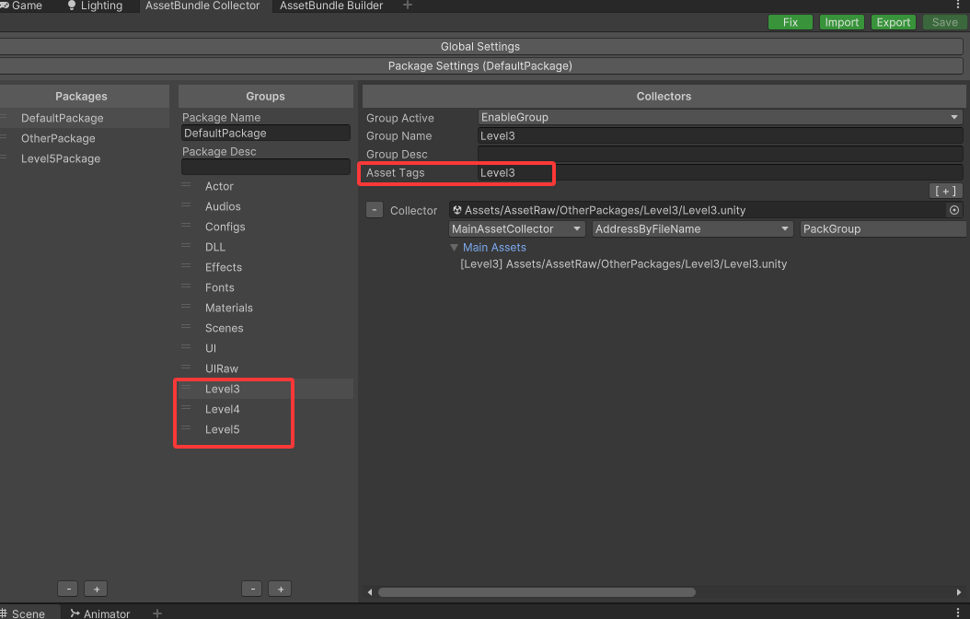Add a new tab with plus icon beside AssetBundle Builder
970x619 pixels.
click(x=407, y=6)
